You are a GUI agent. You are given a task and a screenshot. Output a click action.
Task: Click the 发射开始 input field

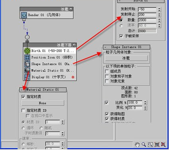147,9
